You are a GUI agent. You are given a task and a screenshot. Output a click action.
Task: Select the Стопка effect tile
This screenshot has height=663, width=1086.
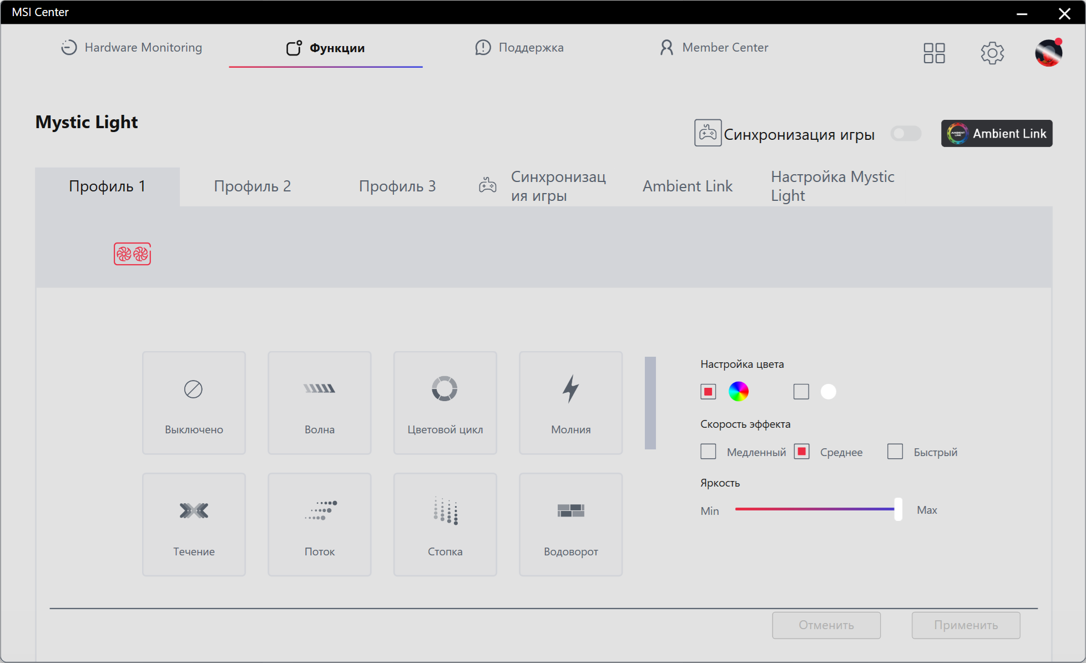click(x=444, y=524)
